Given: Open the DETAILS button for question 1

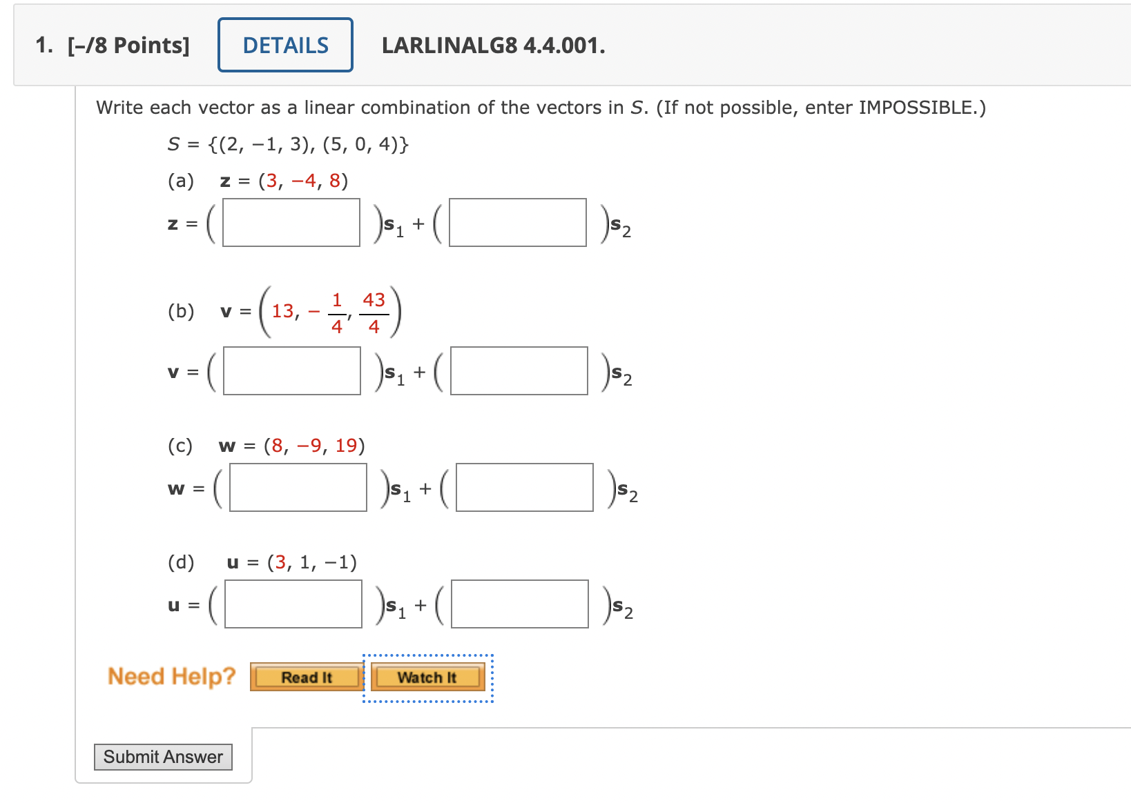Looking at the screenshot, I should point(284,44).
